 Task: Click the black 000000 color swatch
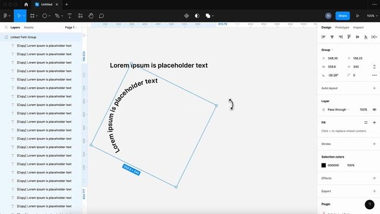324,165
